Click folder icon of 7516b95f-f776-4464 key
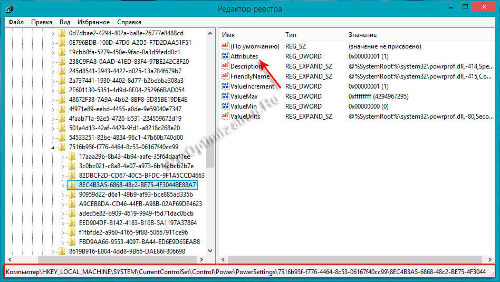 pos(62,147)
